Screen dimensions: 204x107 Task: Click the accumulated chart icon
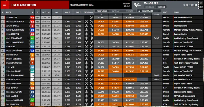(139, 11)
